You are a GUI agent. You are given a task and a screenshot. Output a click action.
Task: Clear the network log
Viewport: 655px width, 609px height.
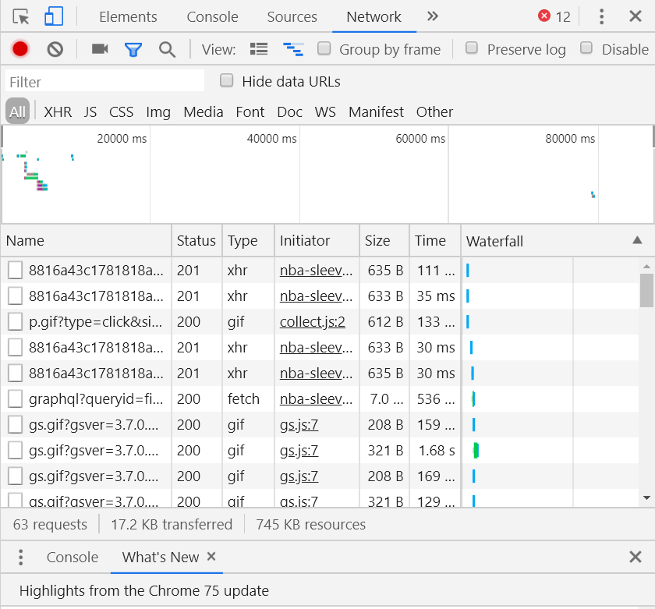(x=55, y=49)
